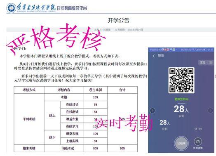Click the 10% cell in 考勤 row
The height and width of the screenshot is (156, 216).
click(x=96, y=97)
